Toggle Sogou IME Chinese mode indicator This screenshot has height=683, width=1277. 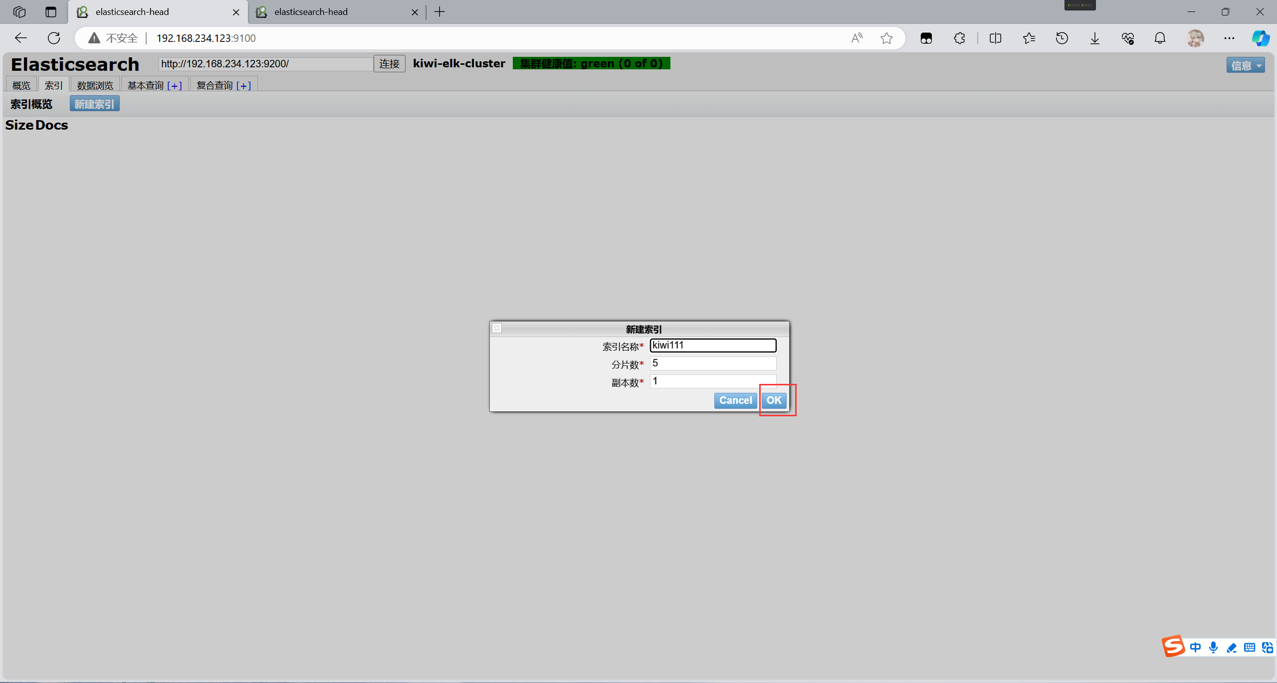tap(1195, 647)
